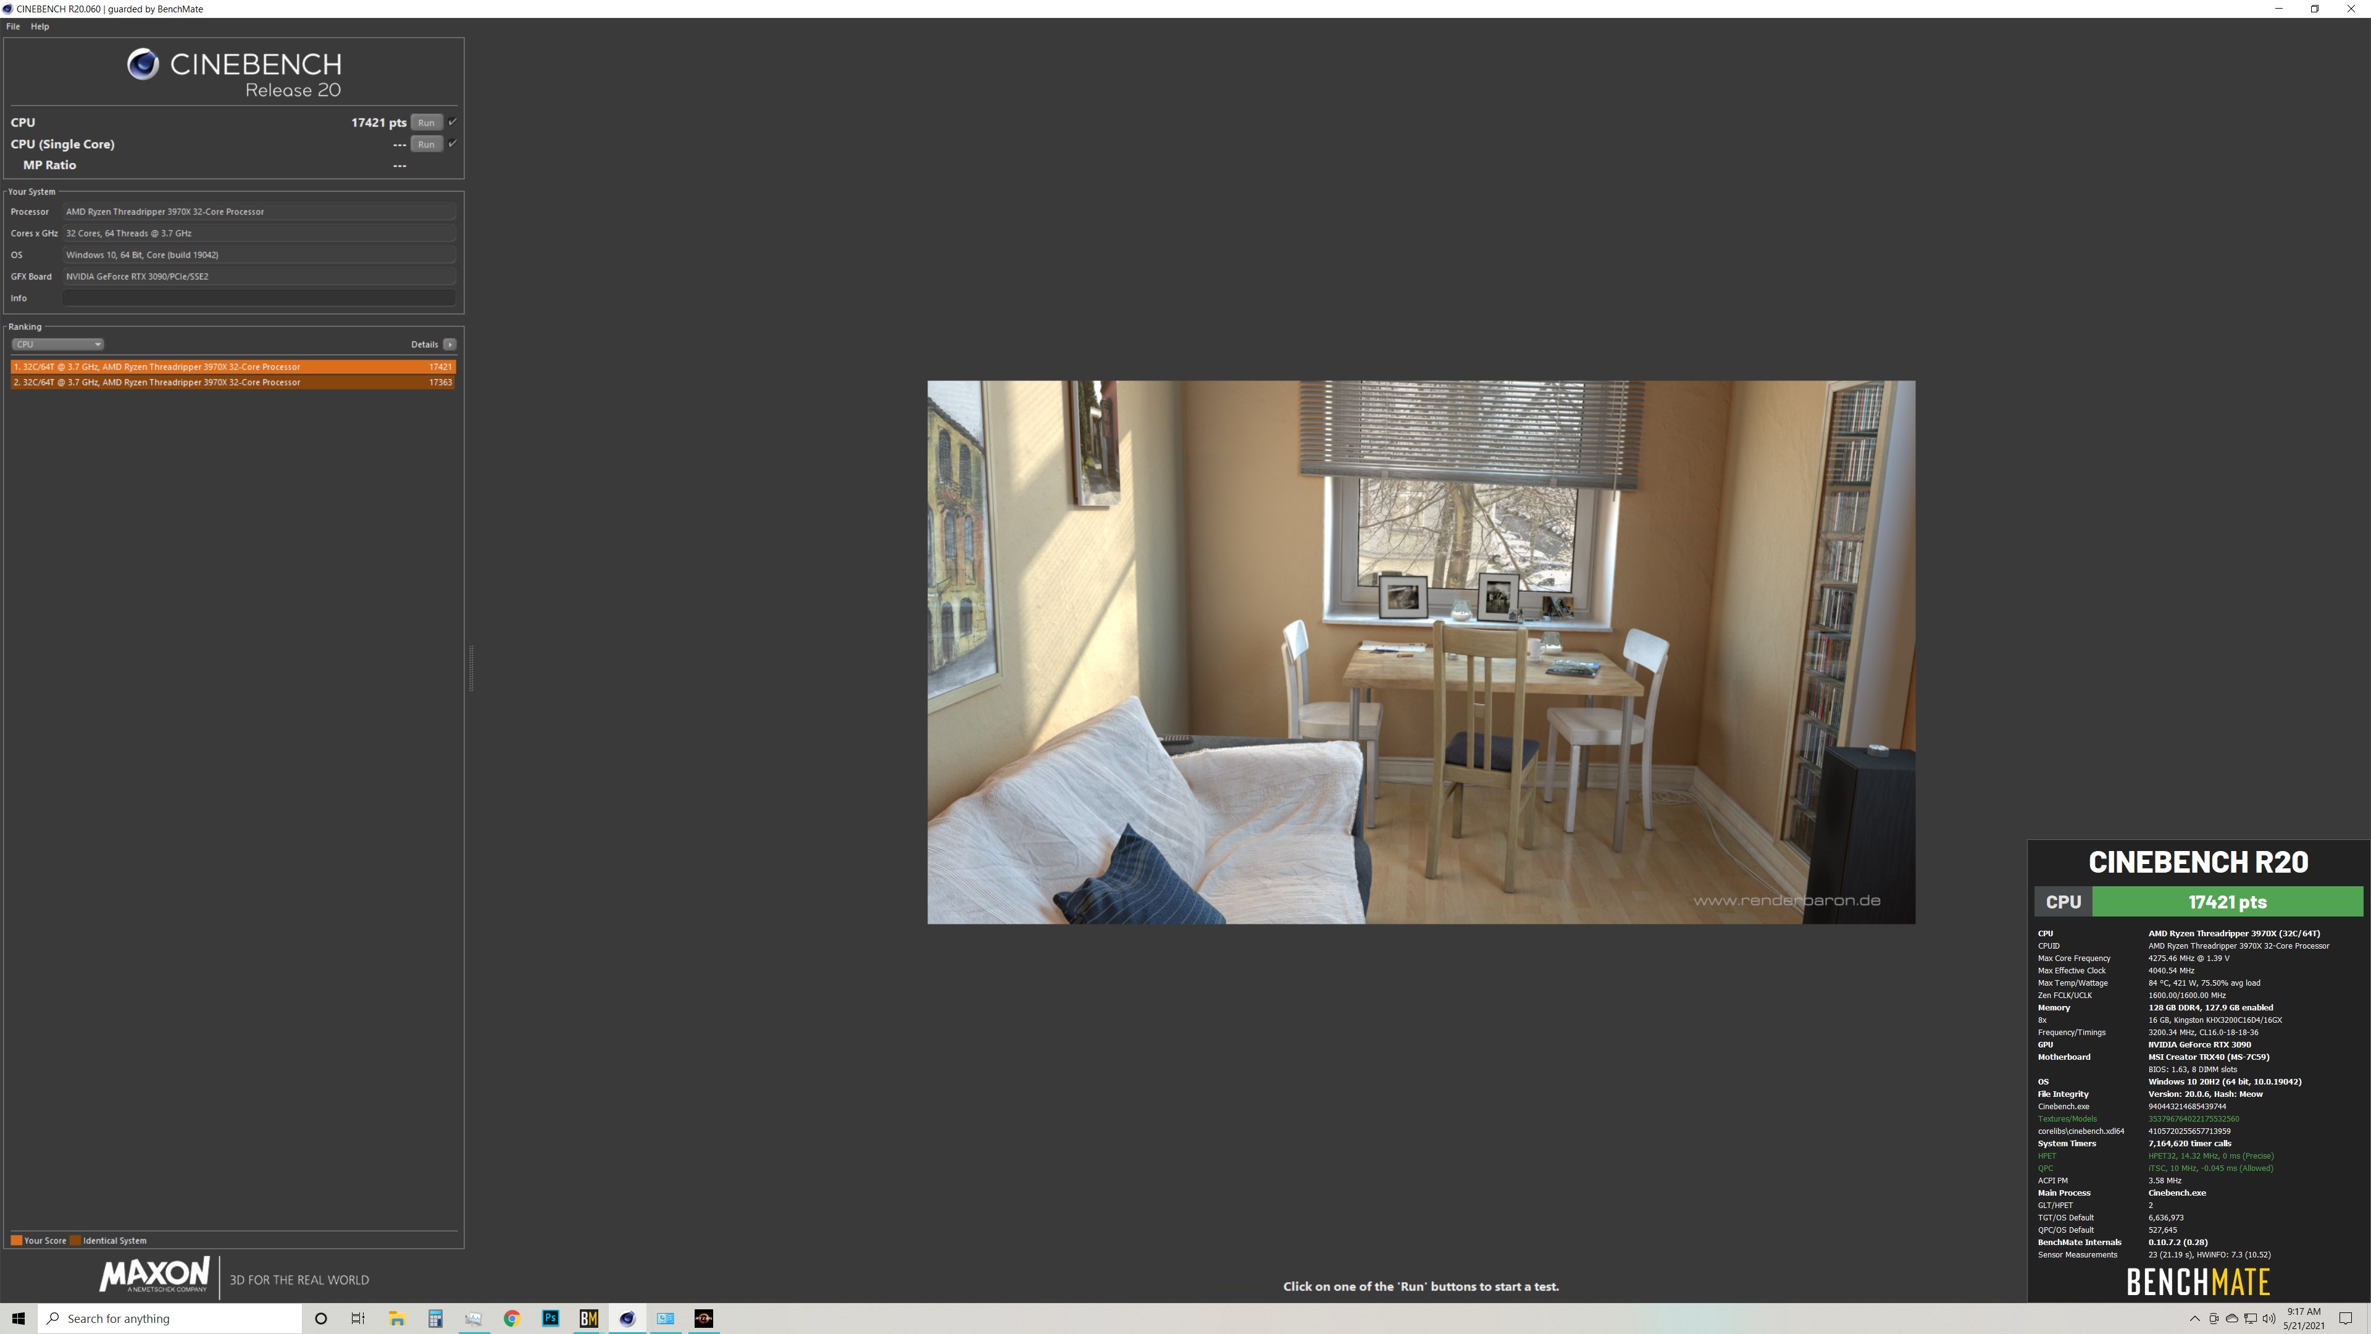This screenshot has height=1334, width=2371.
Task: Open Ryzen Master from taskbar
Action: click(704, 1319)
